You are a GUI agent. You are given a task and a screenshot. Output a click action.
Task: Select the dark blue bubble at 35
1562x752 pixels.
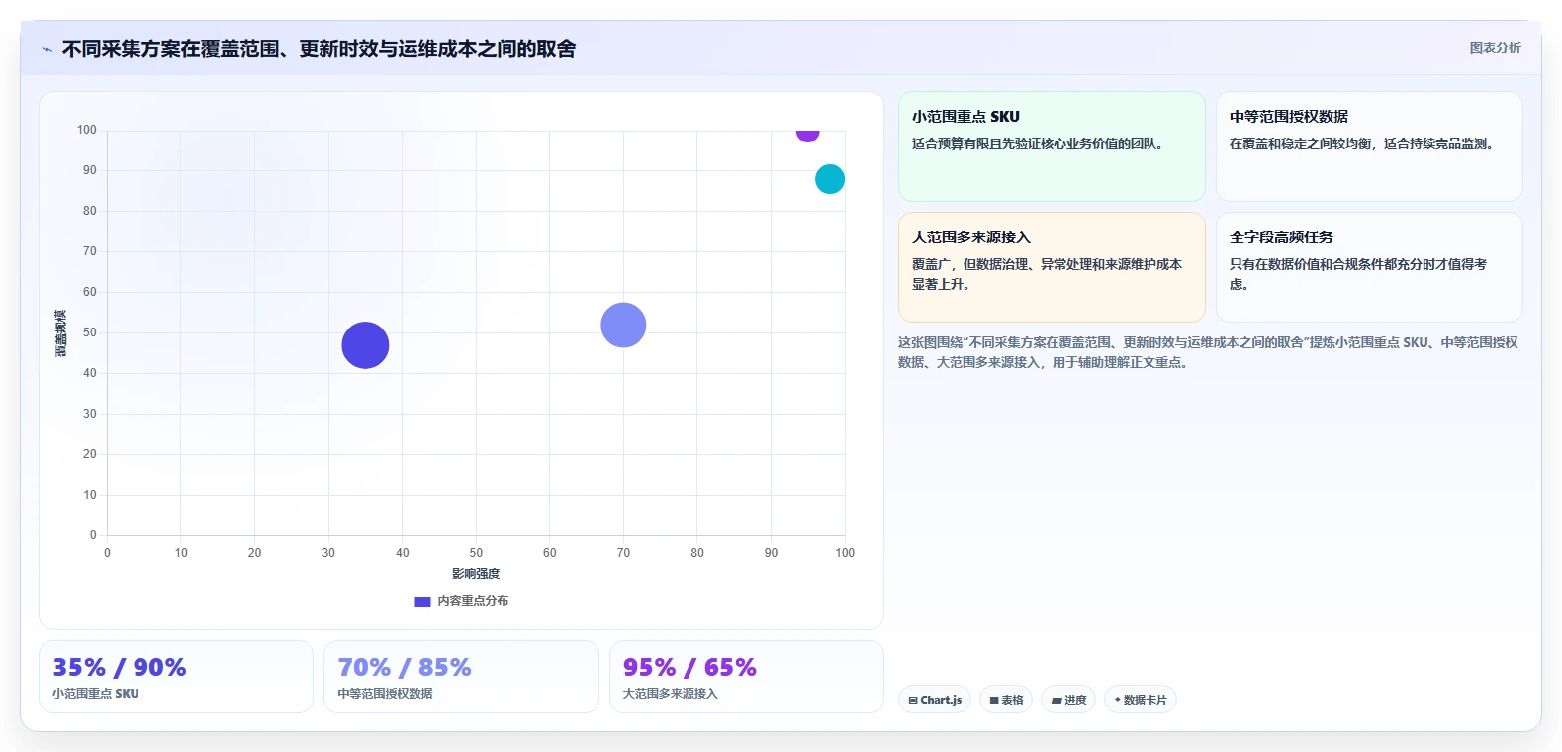pyautogui.click(x=365, y=345)
